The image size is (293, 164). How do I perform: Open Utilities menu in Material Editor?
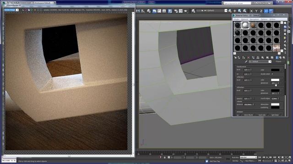pos(272,19)
